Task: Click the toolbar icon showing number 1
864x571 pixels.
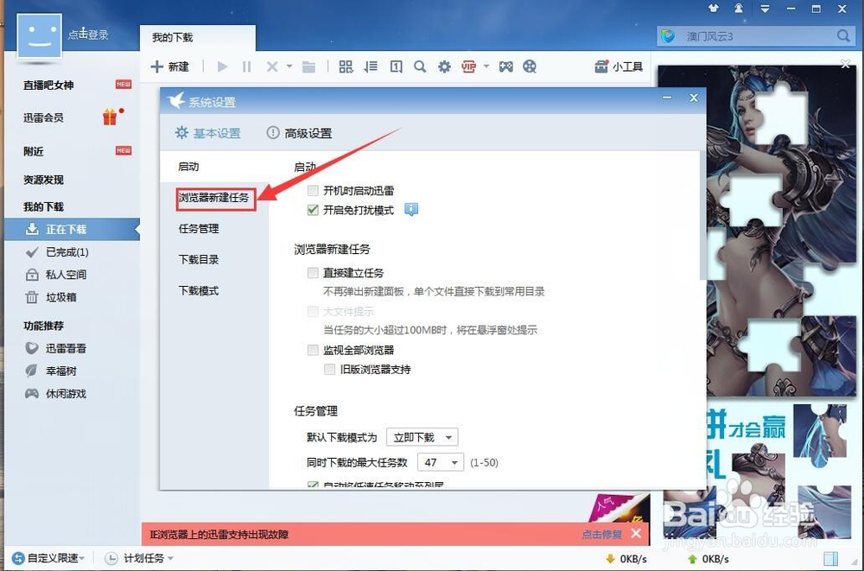Action: [396, 67]
